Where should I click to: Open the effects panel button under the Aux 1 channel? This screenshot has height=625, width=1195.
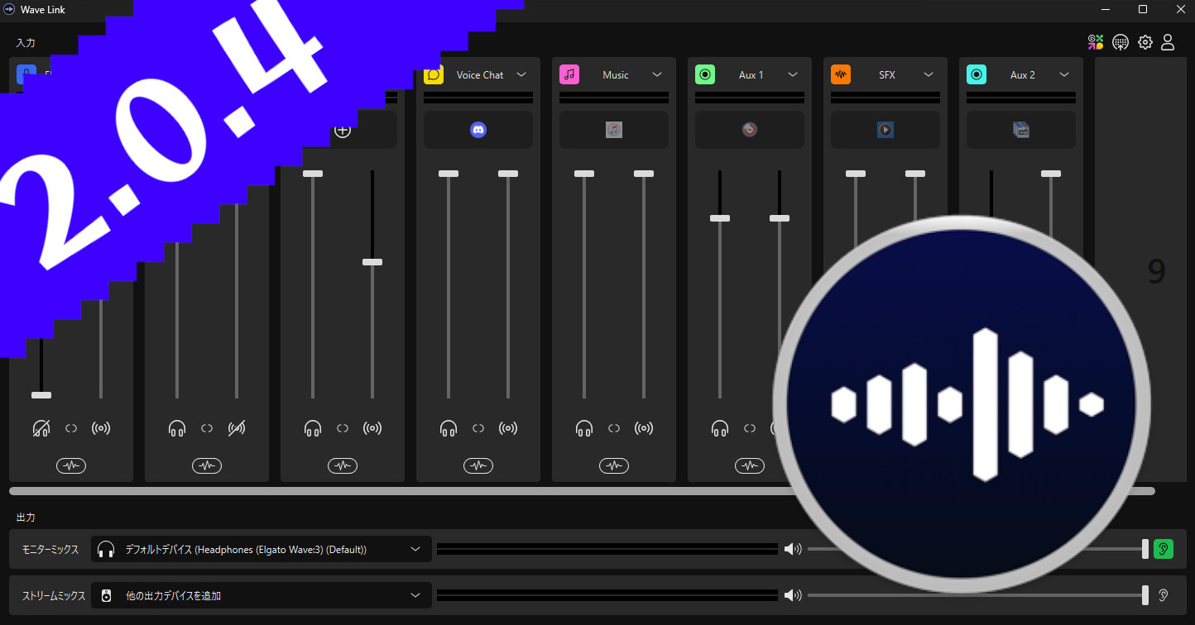coord(749,465)
